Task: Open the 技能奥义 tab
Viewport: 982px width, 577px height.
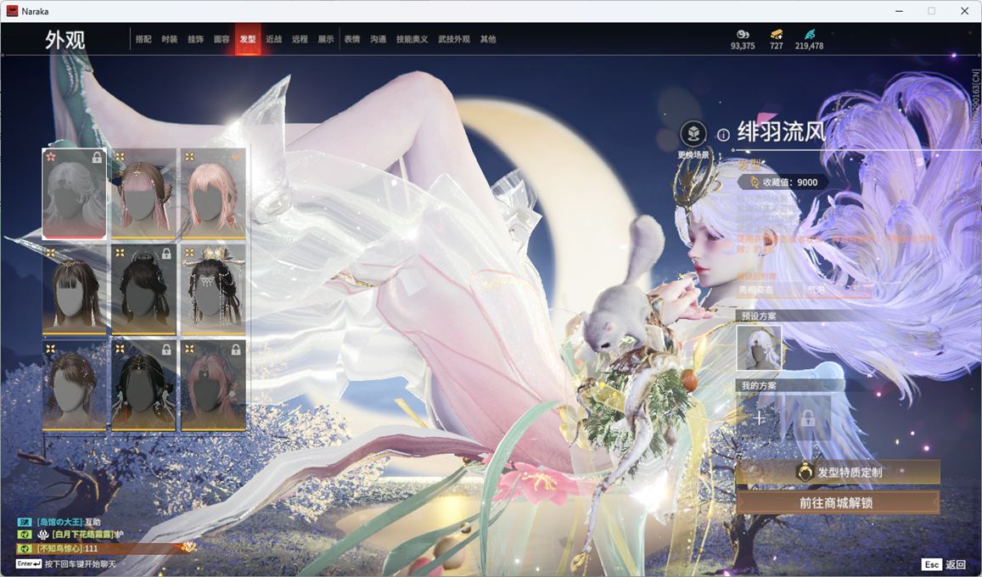Action: click(412, 39)
